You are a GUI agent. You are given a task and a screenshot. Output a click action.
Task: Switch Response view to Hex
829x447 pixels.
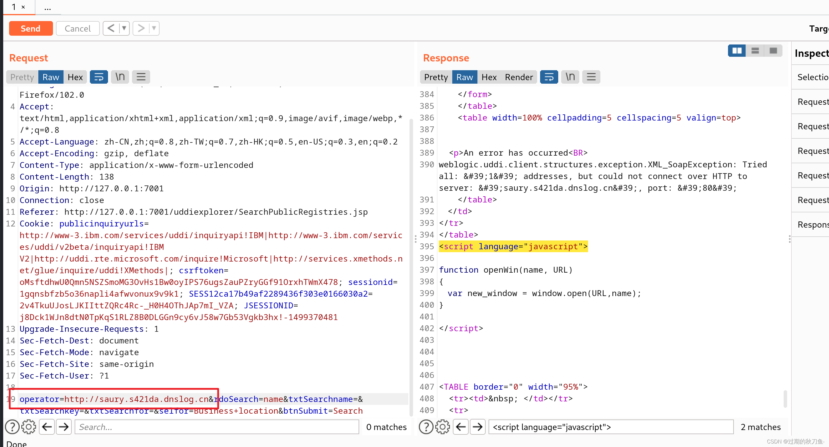tap(489, 77)
